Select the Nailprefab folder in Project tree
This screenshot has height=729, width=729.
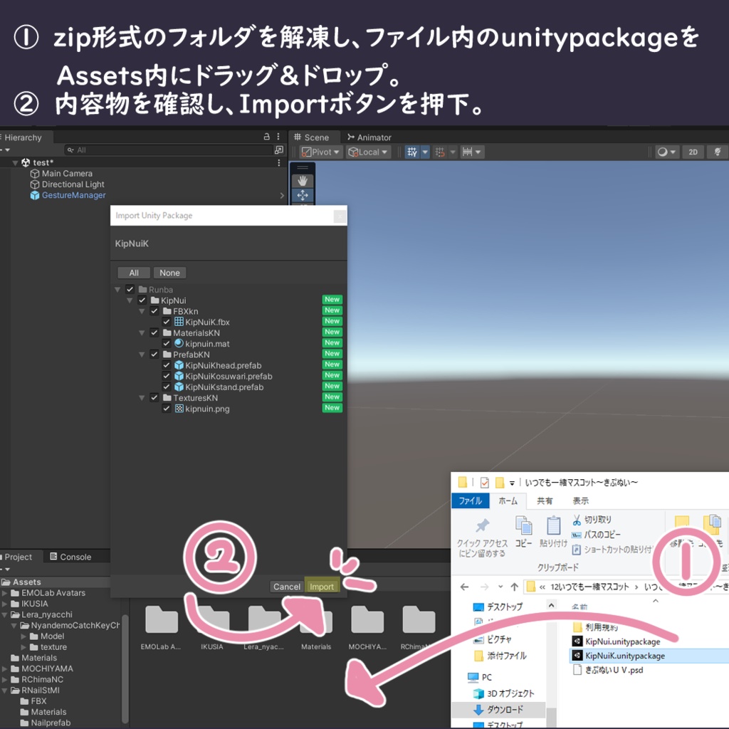46,723
